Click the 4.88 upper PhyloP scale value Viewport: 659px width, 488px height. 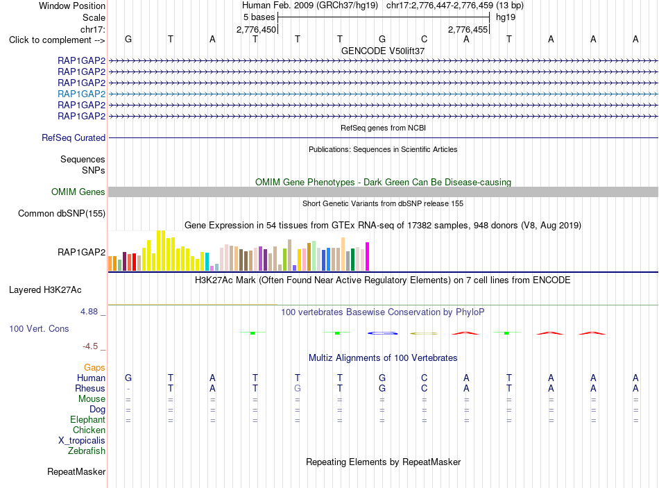coord(89,312)
